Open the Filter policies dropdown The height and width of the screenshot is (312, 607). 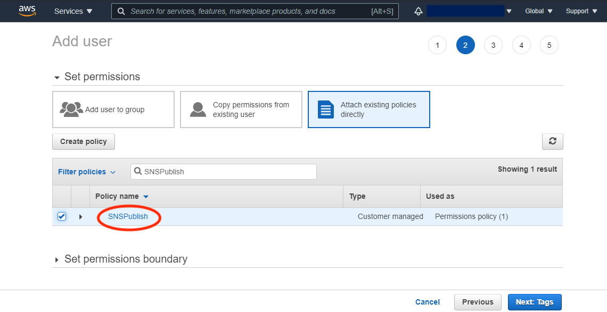pyautogui.click(x=87, y=171)
